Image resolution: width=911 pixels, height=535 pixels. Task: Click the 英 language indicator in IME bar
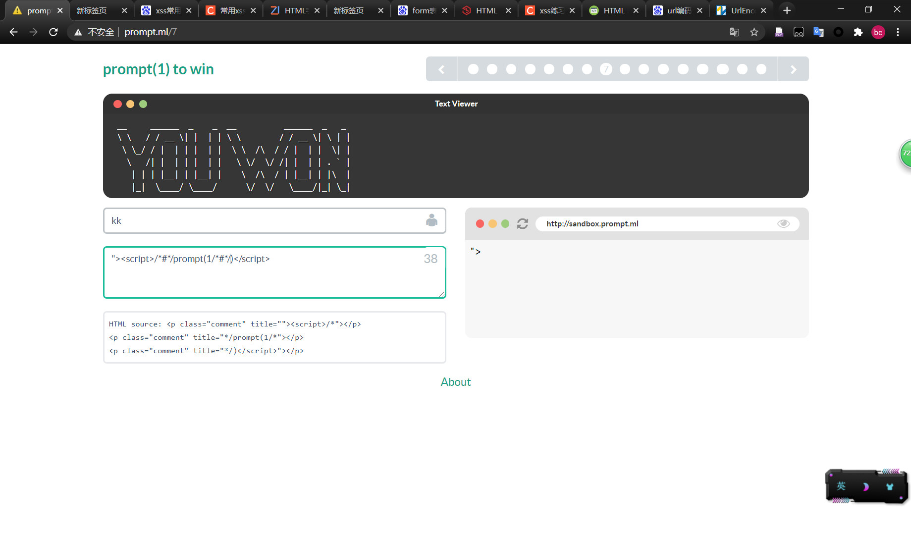(841, 486)
